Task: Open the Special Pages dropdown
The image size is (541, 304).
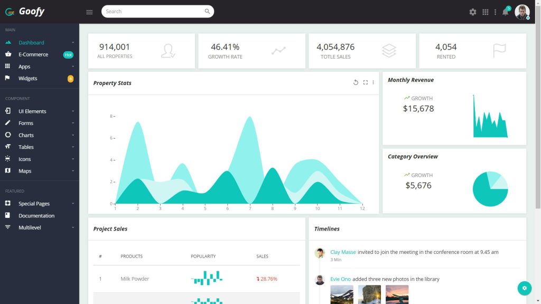Action: 35,203
